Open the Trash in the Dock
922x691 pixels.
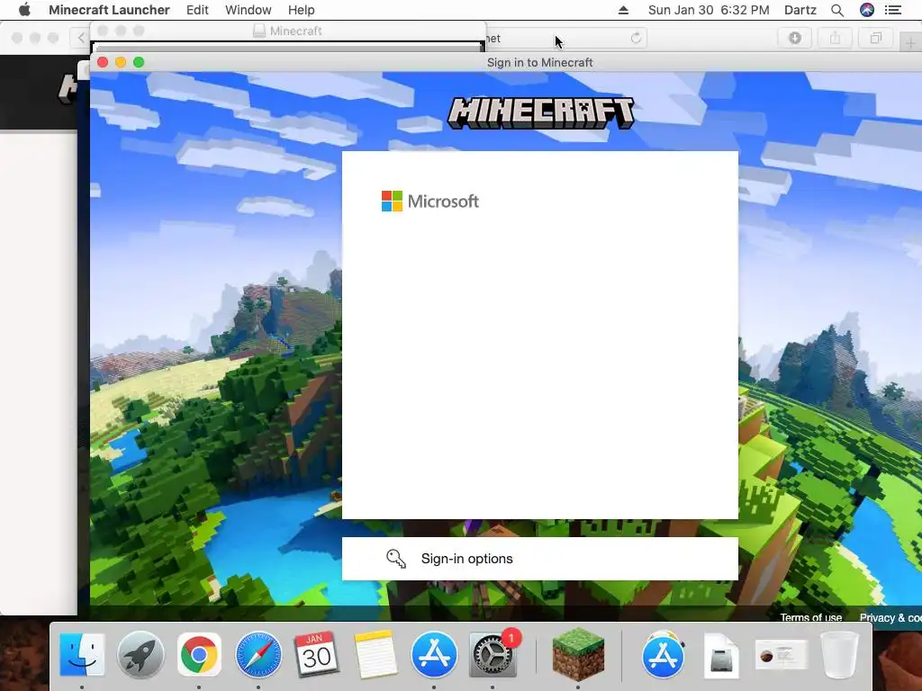(840, 654)
